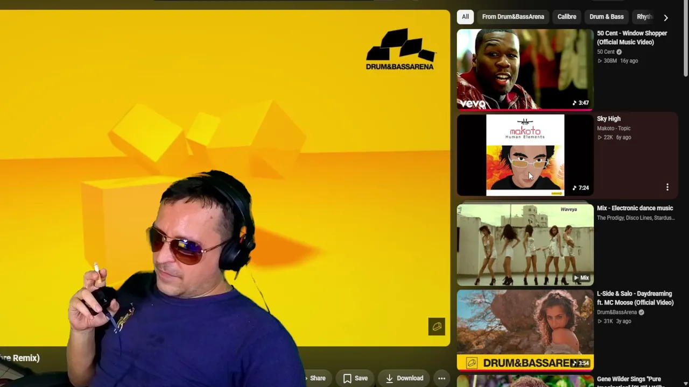
Task: Select the From Drum&BassArena chip
Action: click(x=513, y=17)
